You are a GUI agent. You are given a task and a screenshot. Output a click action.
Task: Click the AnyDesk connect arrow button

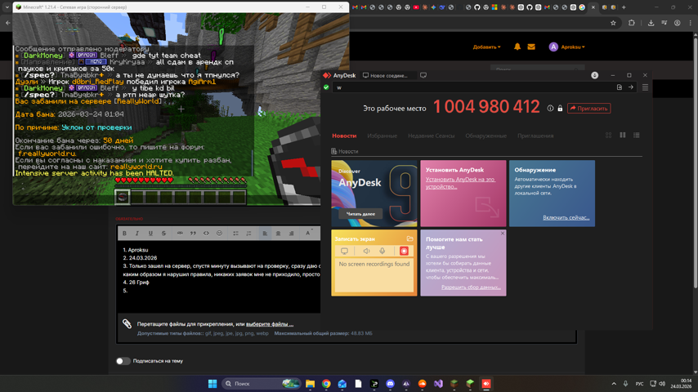click(631, 87)
